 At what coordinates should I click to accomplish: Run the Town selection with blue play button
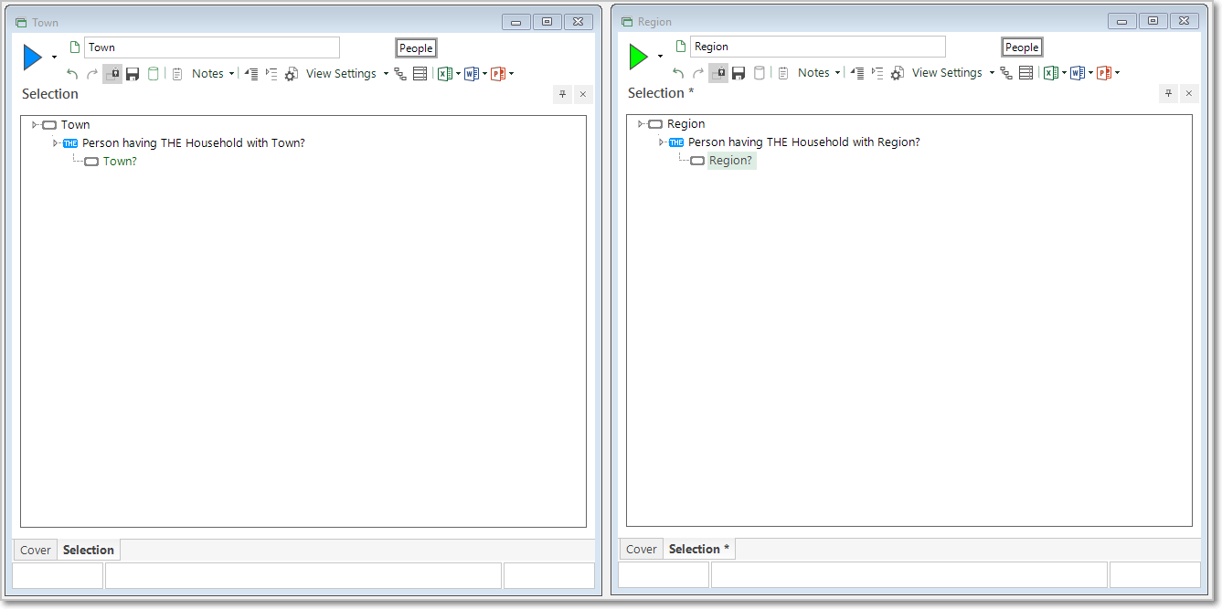point(33,58)
